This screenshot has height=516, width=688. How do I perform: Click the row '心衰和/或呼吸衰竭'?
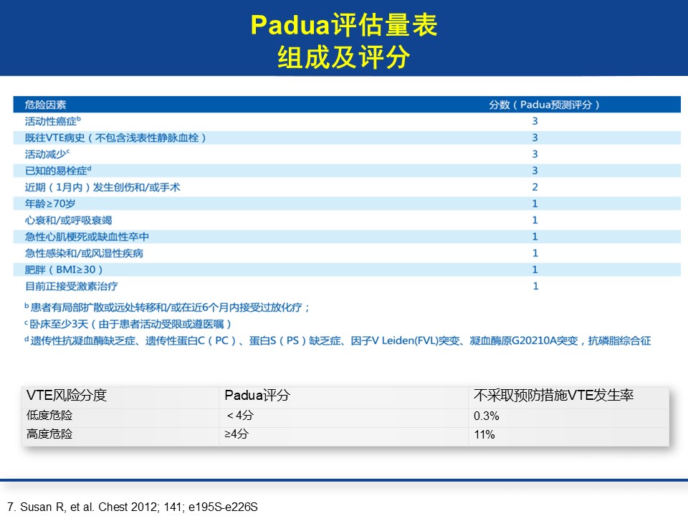[x=347, y=220]
